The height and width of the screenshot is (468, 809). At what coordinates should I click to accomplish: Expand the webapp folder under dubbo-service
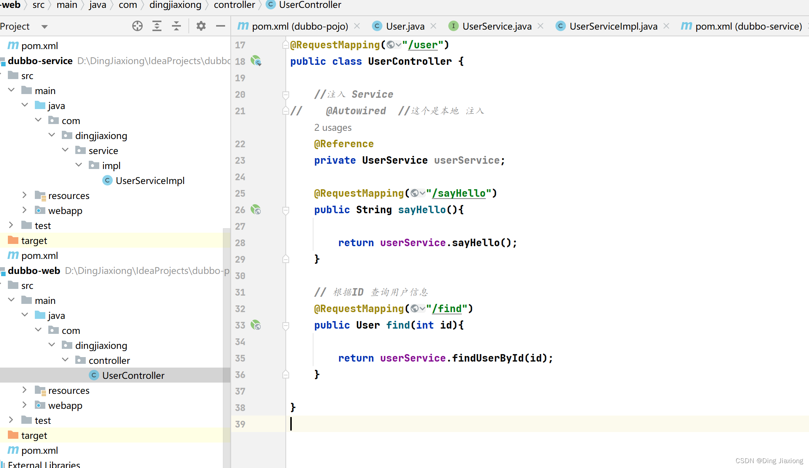25,210
